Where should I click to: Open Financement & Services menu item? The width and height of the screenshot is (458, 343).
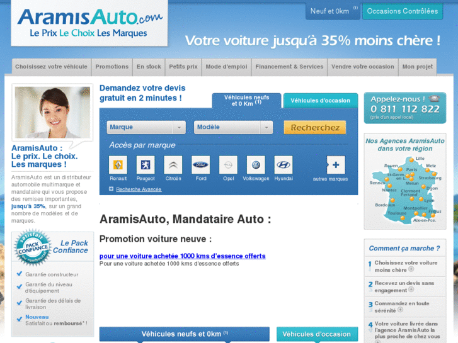(289, 67)
